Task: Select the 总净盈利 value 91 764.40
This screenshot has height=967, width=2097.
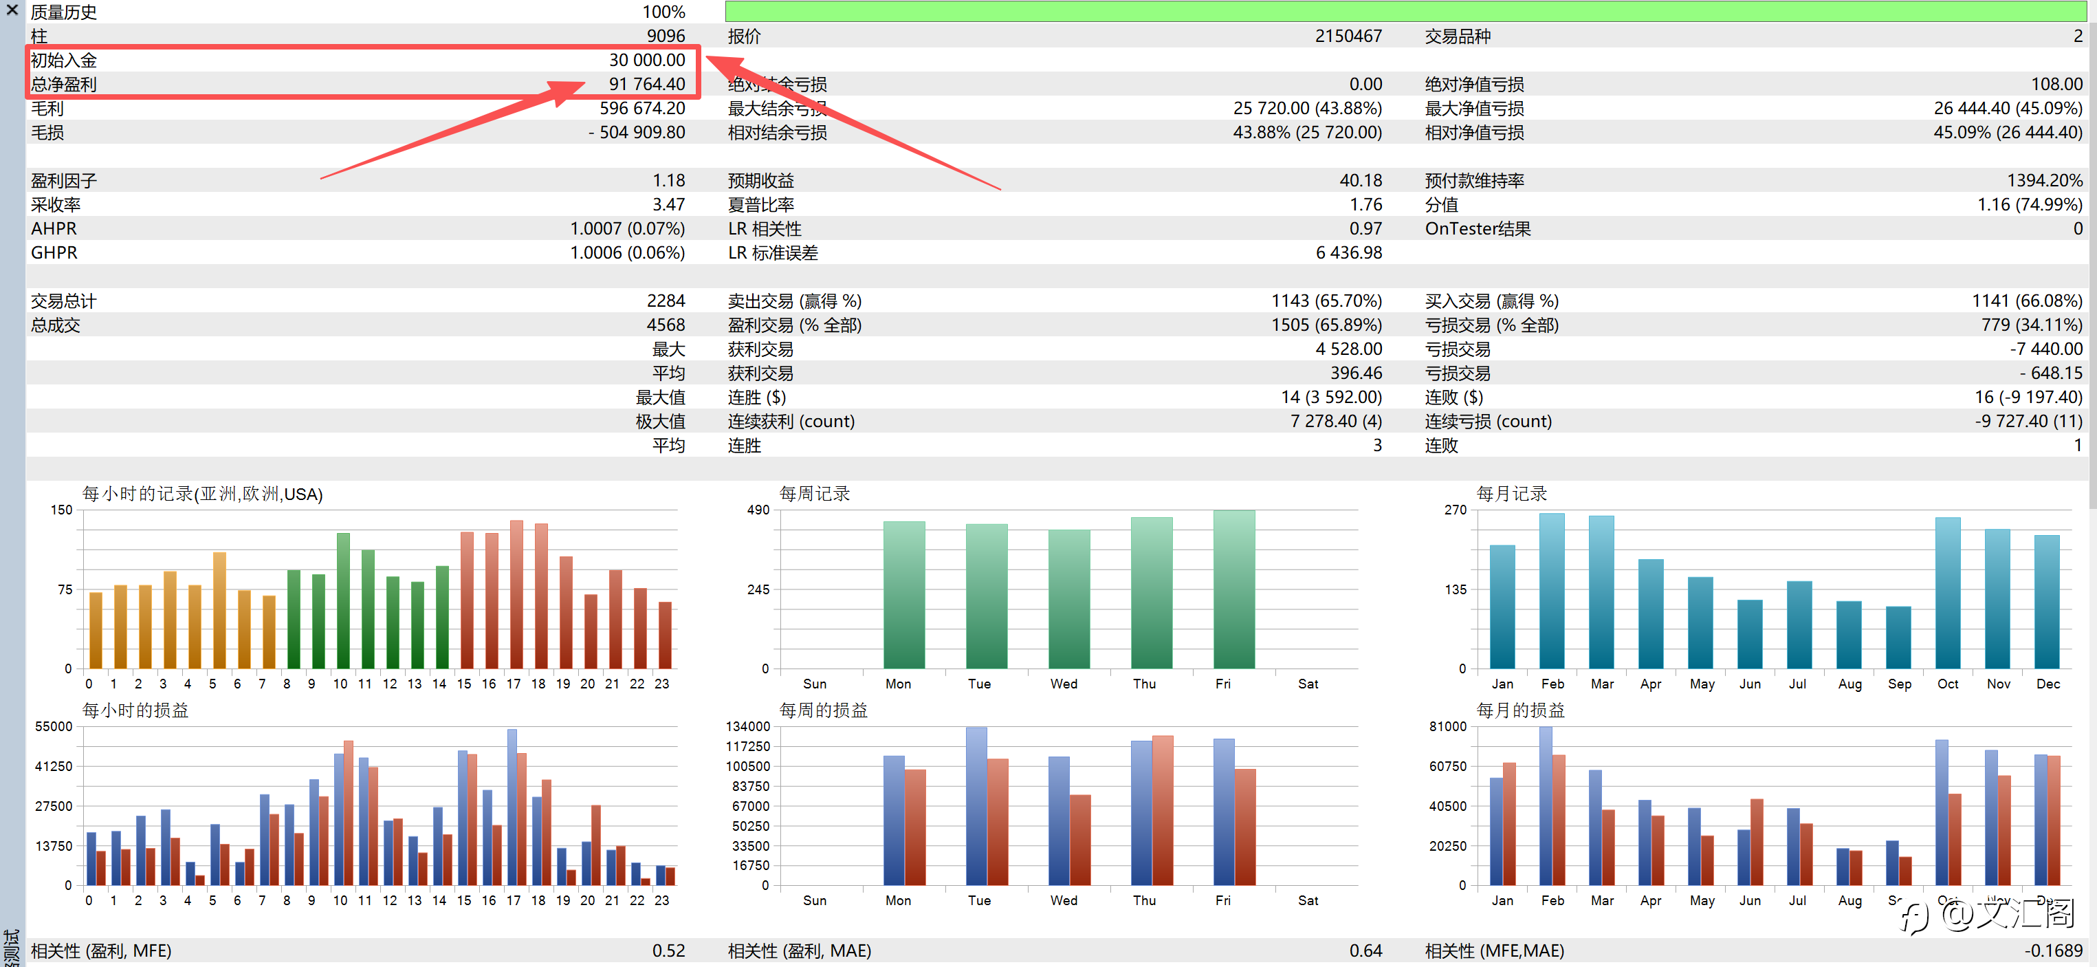Action: click(646, 84)
